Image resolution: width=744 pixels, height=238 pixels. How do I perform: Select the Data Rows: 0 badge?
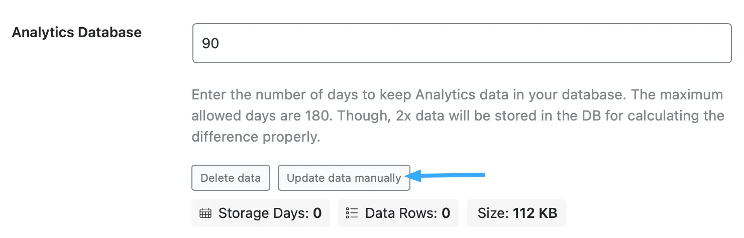398,213
